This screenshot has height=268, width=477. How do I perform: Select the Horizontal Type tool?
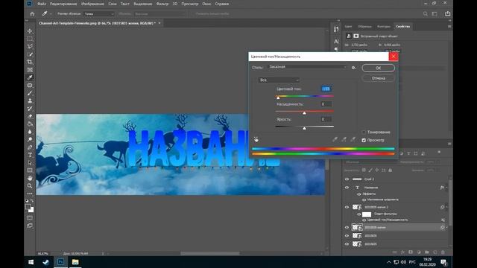click(x=30, y=155)
